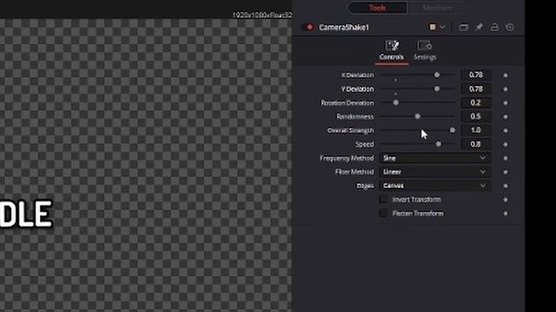Screen dimensions: 556x312
Task: Open the Frequency Method dropdown
Action: (x=435, y=158)
